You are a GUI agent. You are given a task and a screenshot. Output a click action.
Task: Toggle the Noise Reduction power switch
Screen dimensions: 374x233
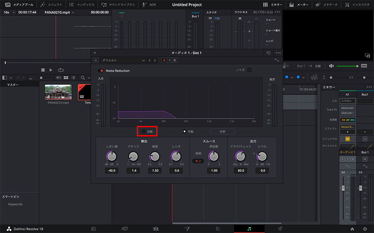(x=101, y=71)
